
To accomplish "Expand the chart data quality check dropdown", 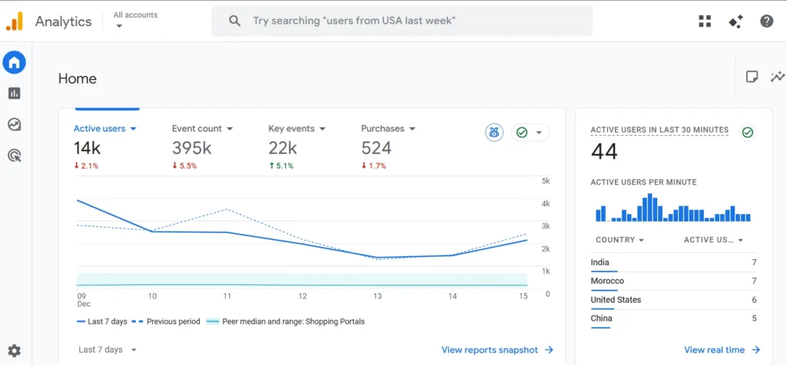I will pos(530,133).
